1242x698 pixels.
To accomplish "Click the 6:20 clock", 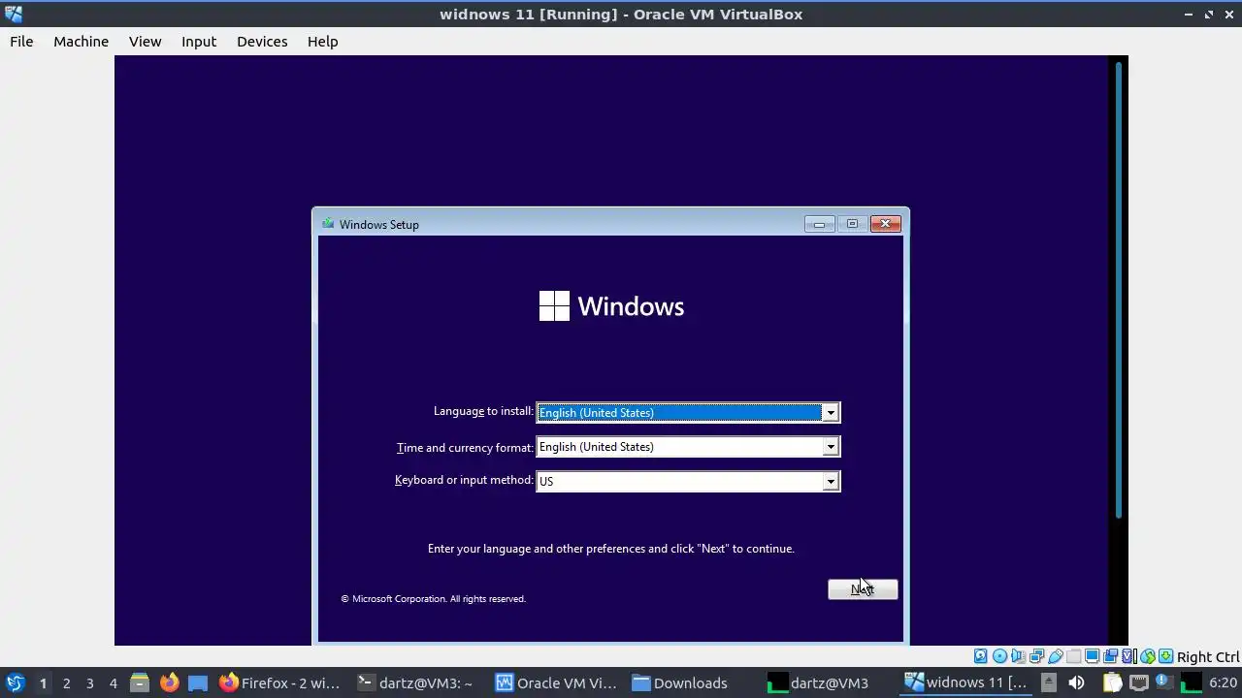I will (x=1223, y=682).
